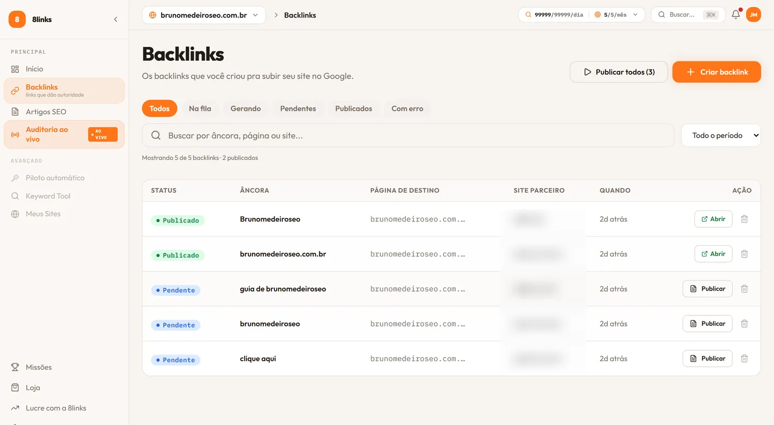Publish the pending 'brunomedeiroseo' backlink

(707, 324)
